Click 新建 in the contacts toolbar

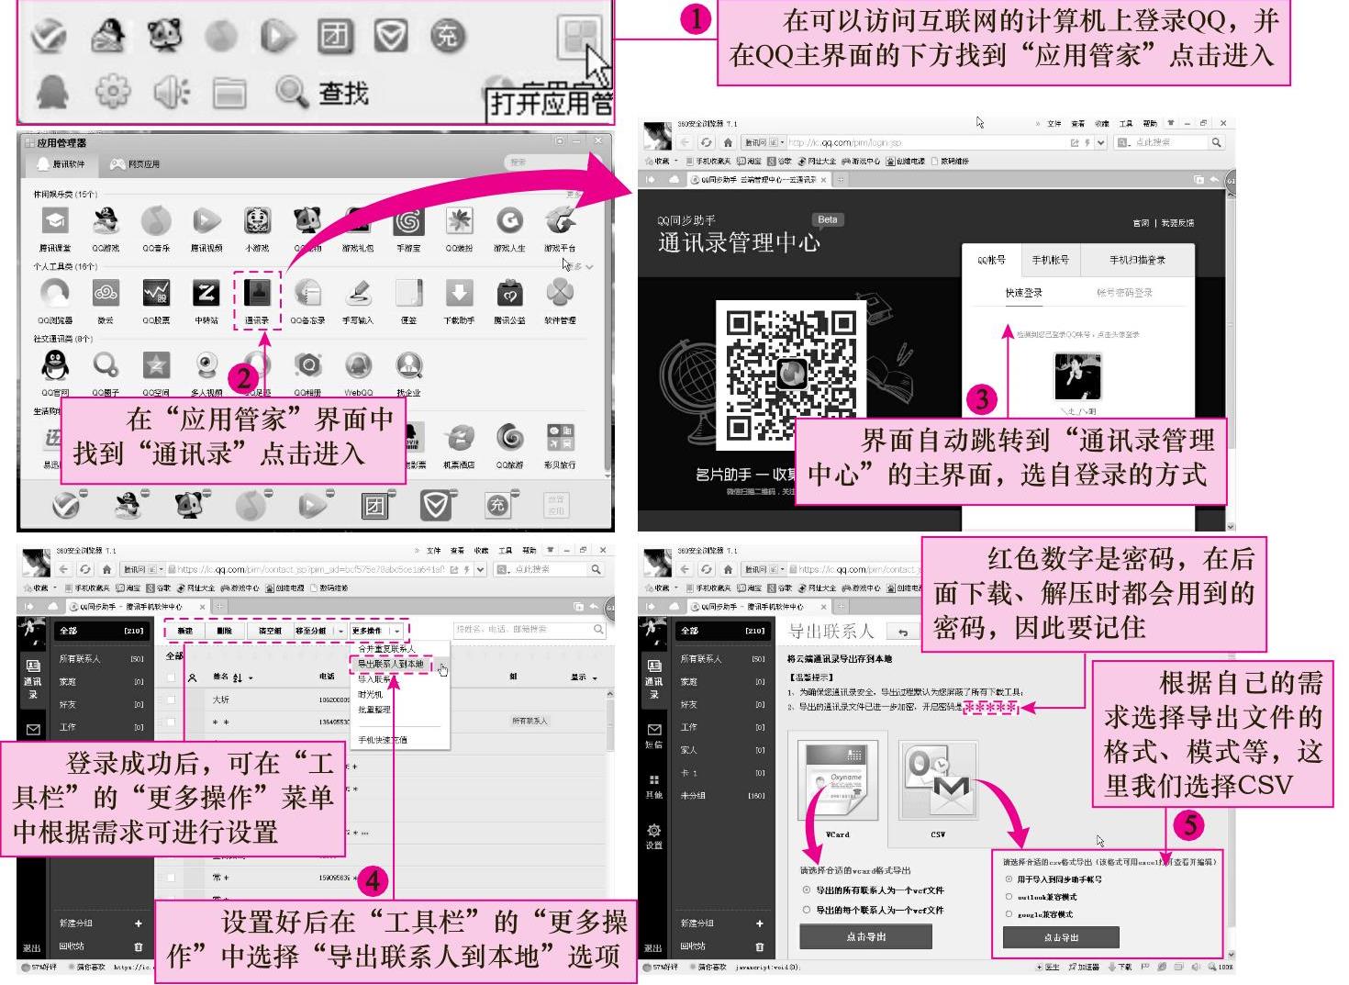185,631
